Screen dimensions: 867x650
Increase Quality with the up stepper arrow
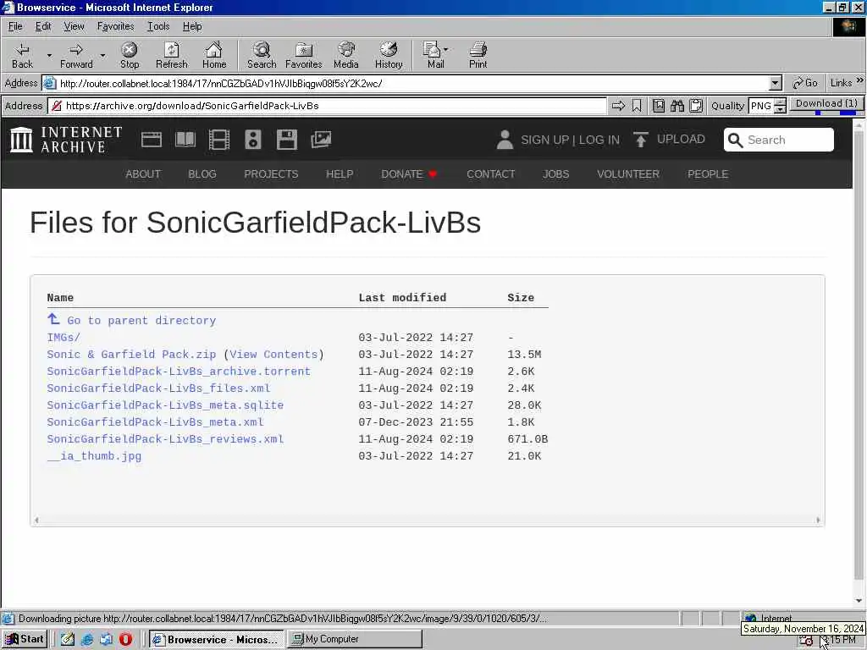click(780, 102)
